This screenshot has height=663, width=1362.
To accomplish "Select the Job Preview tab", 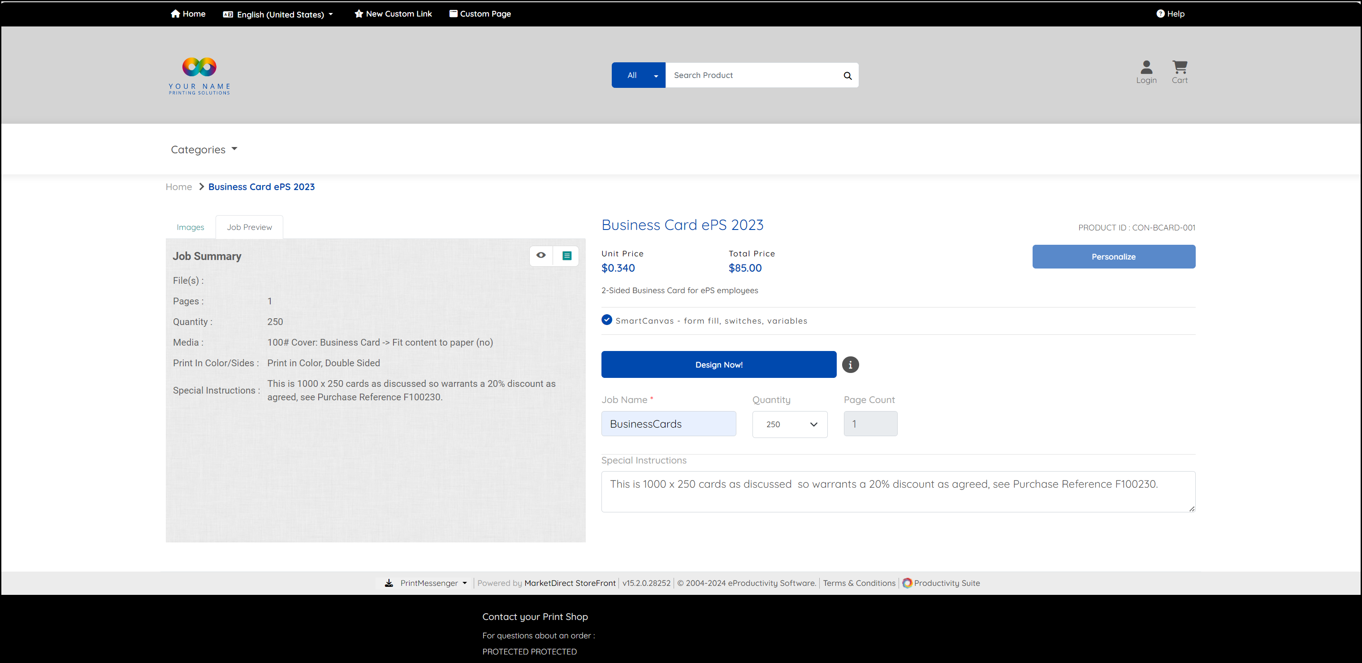I will (x=249, y=227).
